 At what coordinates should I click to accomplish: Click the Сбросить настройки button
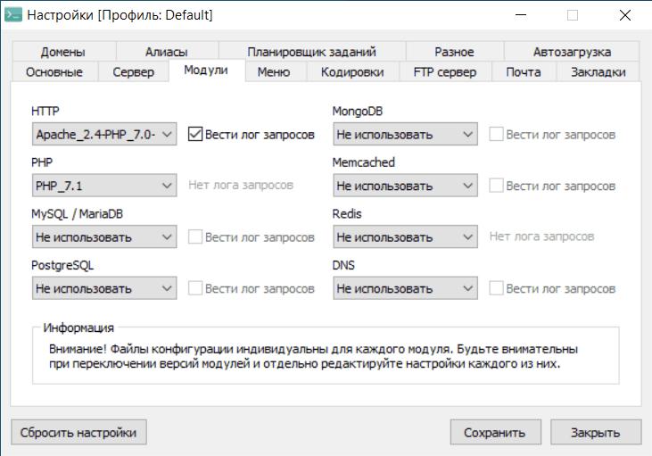click(x=78, y=433)
